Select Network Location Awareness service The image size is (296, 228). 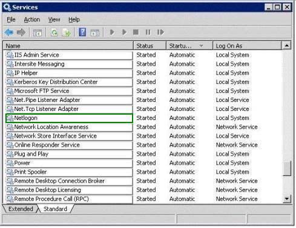click(69, 127)
